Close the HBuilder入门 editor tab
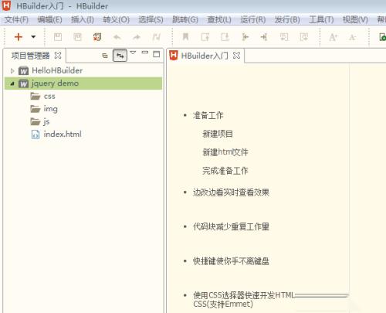 [236, 56]
